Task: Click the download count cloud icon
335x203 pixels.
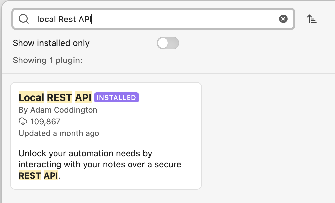Action: (23, 121)
